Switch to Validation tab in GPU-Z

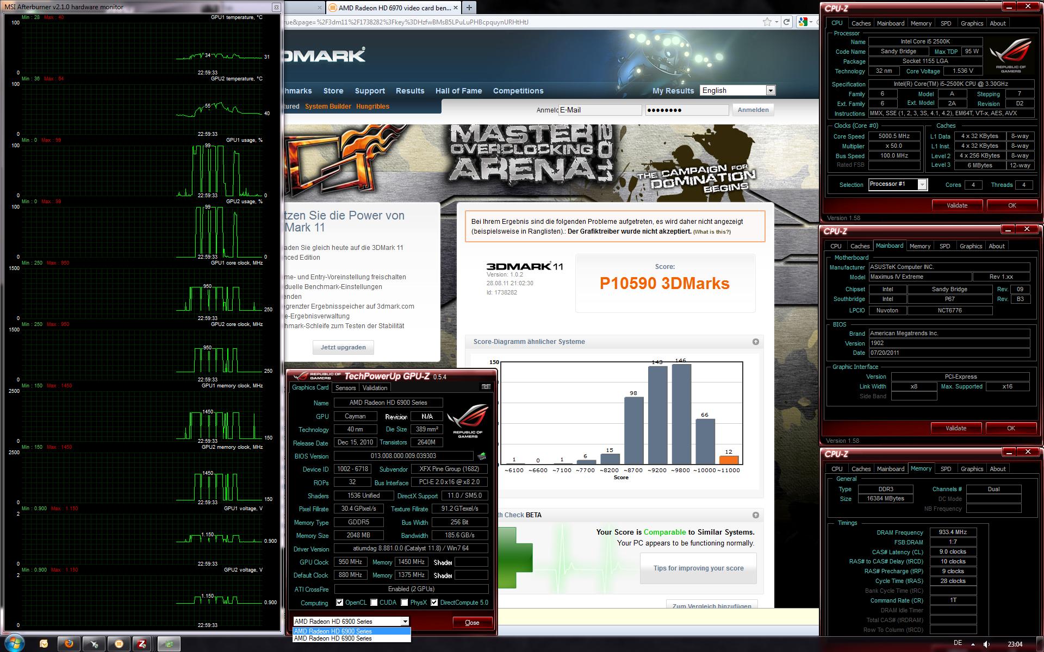[x=375, y=387]
